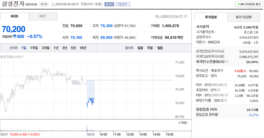This screenshot has height=138, width=264.
Task: Open the 시가총액순위 link
Action: [x=206, y=32]
